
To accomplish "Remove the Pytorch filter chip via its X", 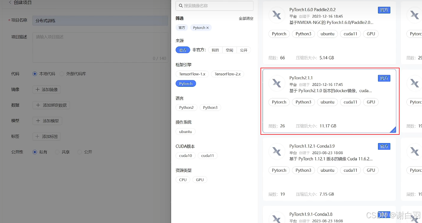I will point(208,28).
